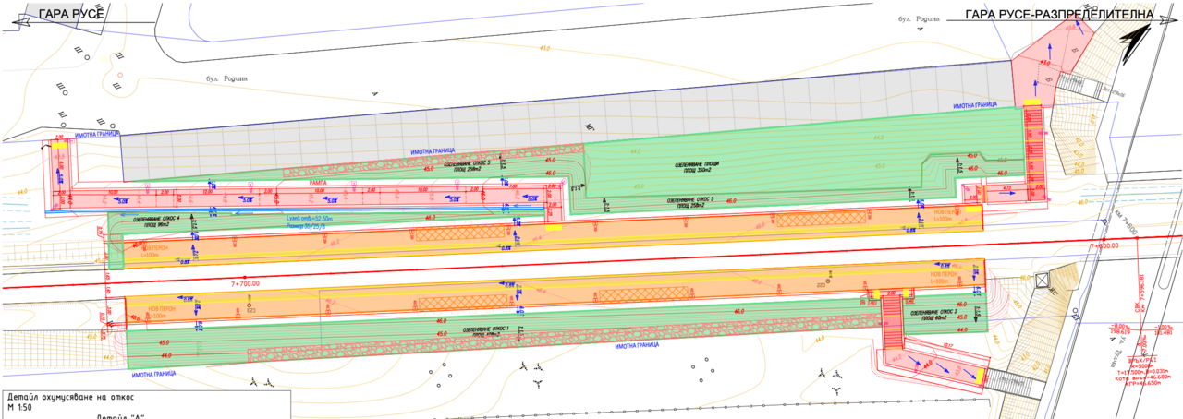Click the 'Кота връх=46.680m' annotation
The image size is (1183, 419).
click(1143, 377)
